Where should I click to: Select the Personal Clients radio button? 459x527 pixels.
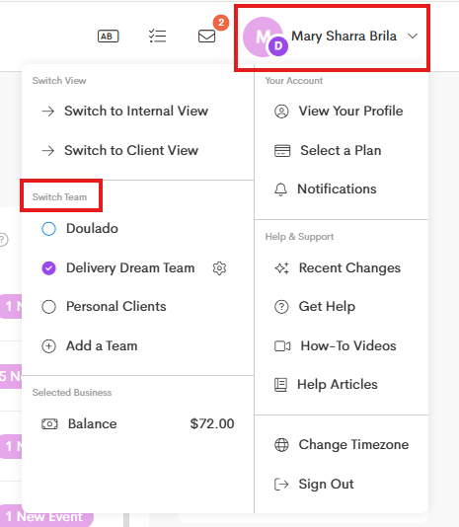(48, 307)
